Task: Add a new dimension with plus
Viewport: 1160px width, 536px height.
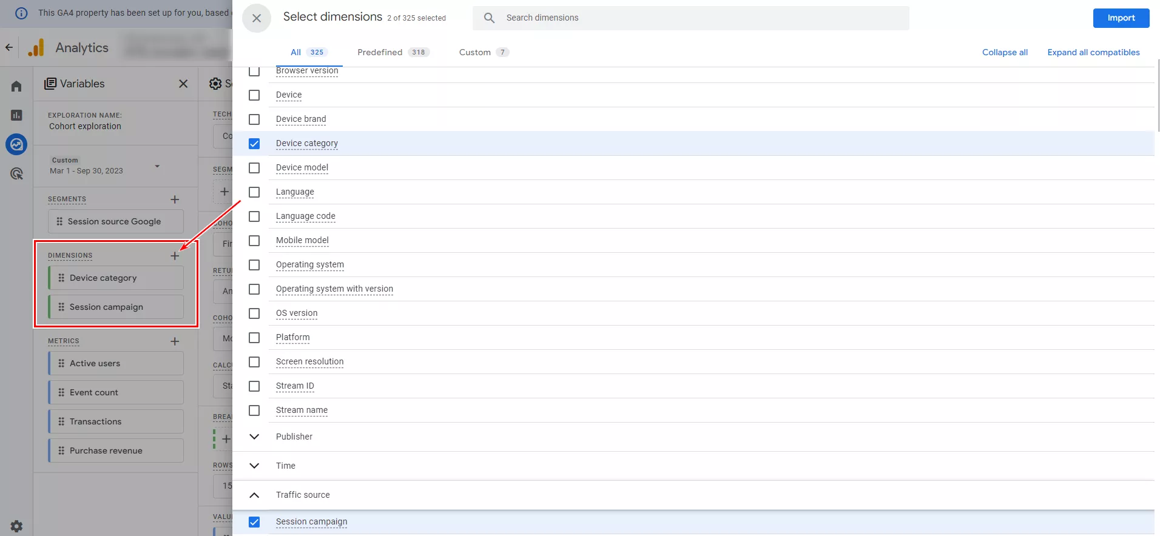Action: [175, 256]
